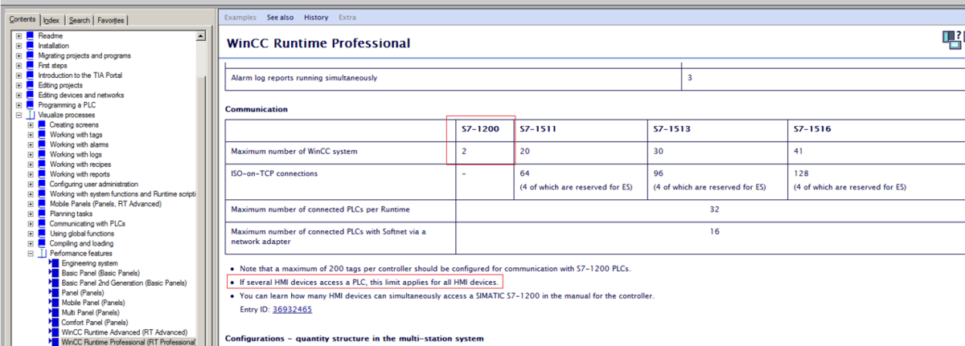965x346 pixels.
Task: Expand Introduction to the TIA Portal node
Action: point(19,75)
